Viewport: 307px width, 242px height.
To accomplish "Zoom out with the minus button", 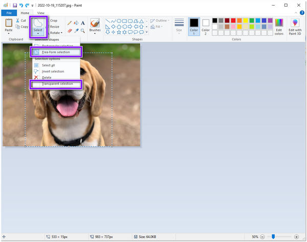I will click(262, 237).
